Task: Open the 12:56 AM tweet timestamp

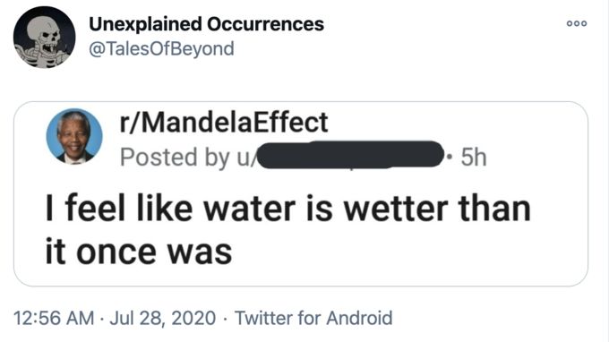Action: point(54,318)
